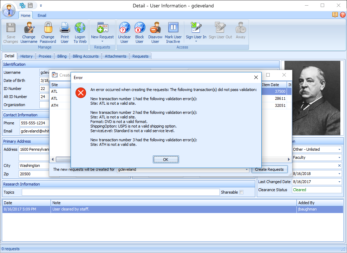Toggle Mark User Inactive
Image resolution: width=347 pixels, height=253 pixels.
pos(173,32)
